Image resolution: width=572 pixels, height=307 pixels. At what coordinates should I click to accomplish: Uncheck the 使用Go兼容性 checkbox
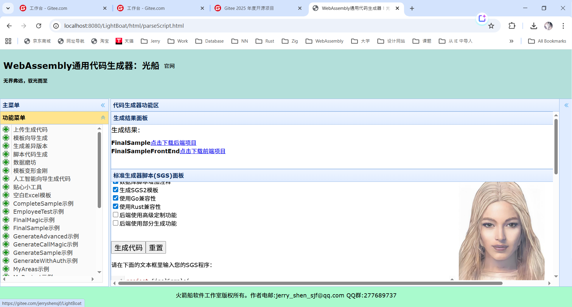tap(116, 198)
